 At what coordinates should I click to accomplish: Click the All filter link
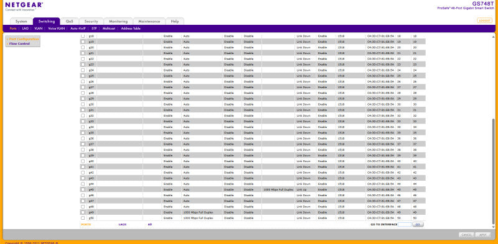pos(149,224)
